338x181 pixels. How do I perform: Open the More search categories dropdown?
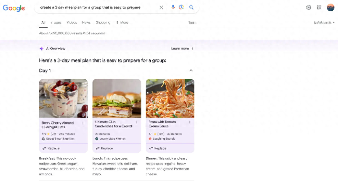122,22
